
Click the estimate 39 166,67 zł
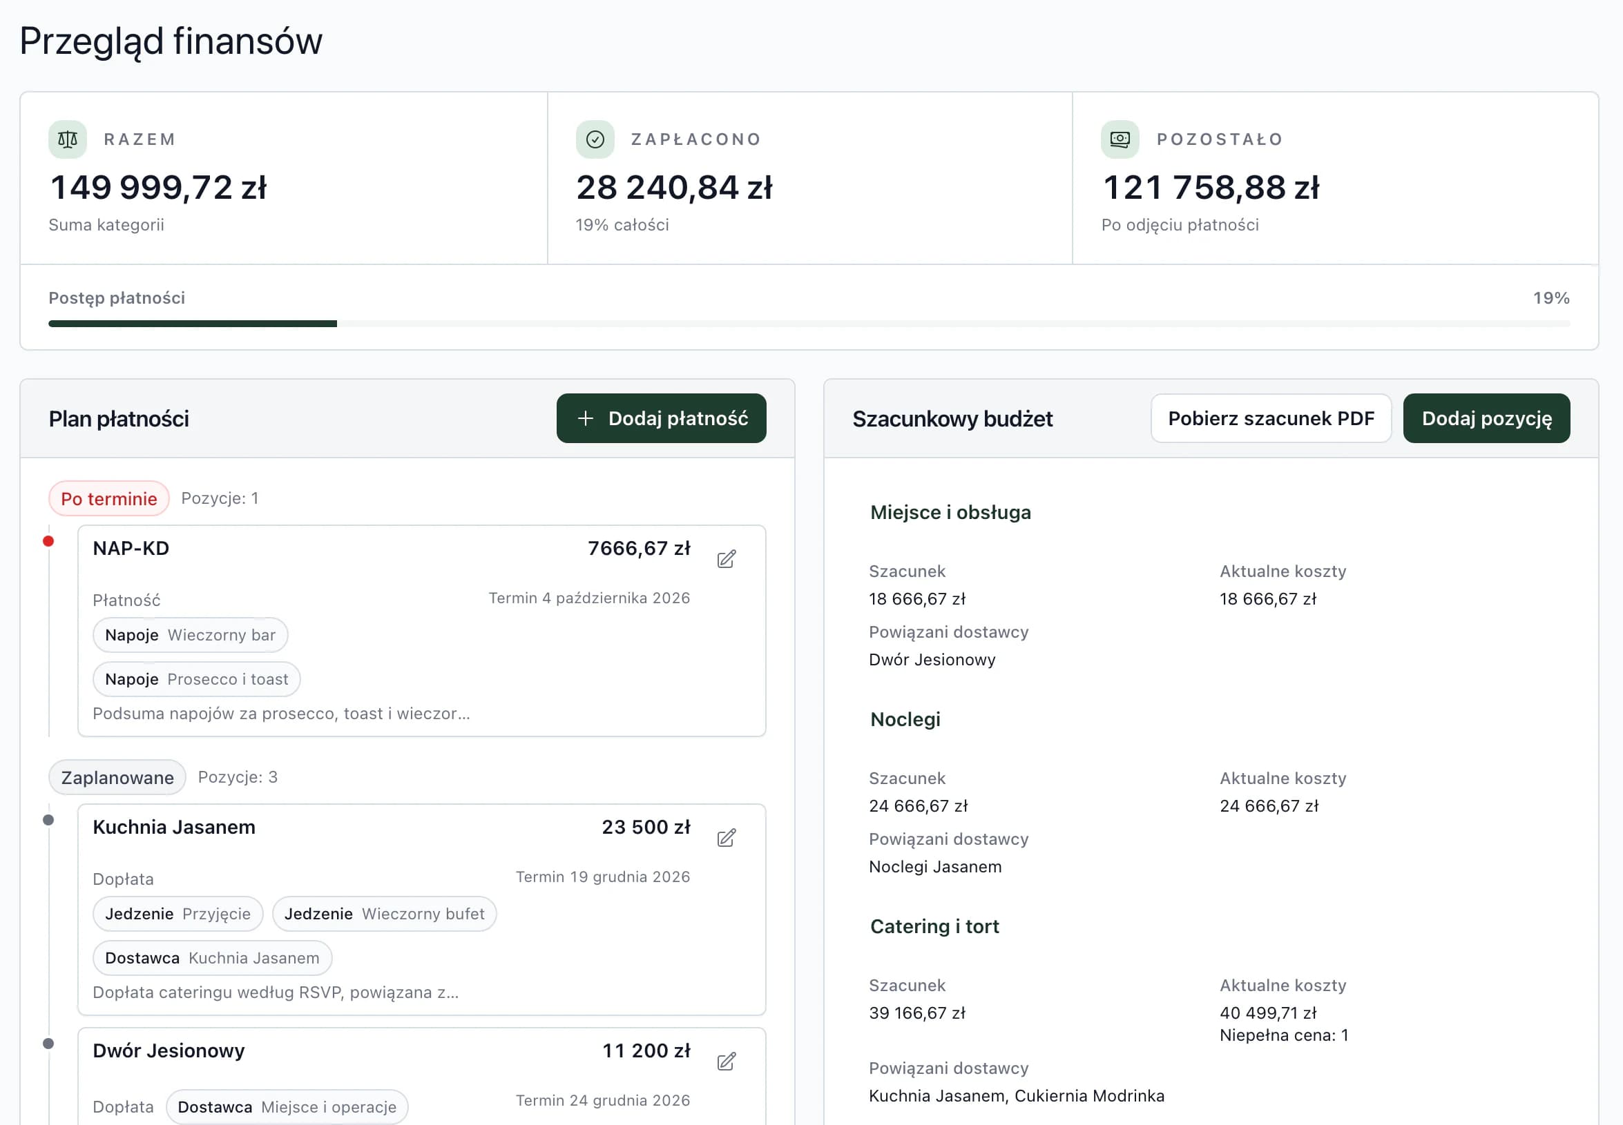917,1013
